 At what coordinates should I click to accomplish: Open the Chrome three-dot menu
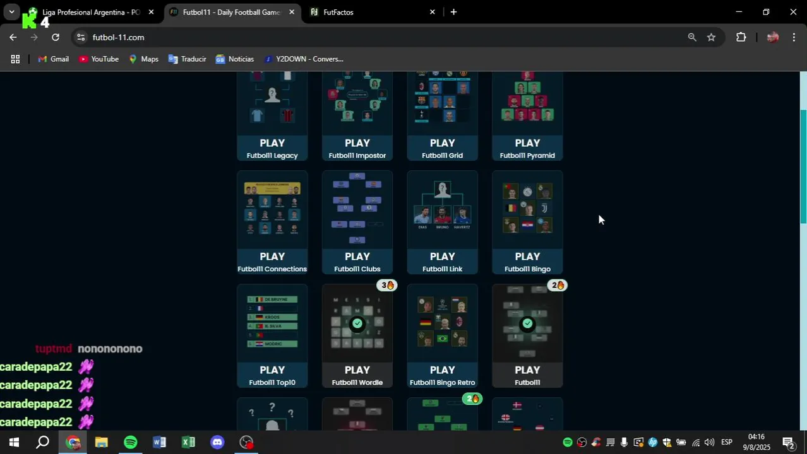[x=794, y=37]
